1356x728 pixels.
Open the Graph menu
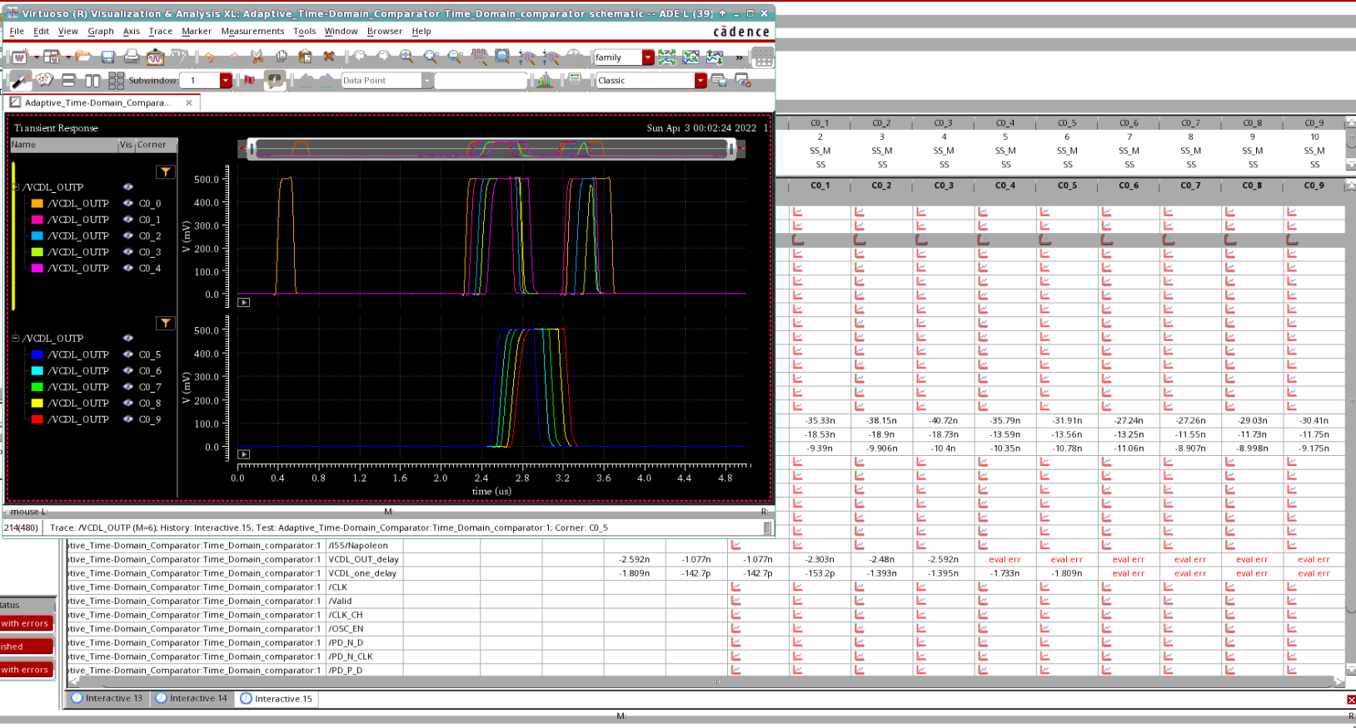click(x=101, y=31)
